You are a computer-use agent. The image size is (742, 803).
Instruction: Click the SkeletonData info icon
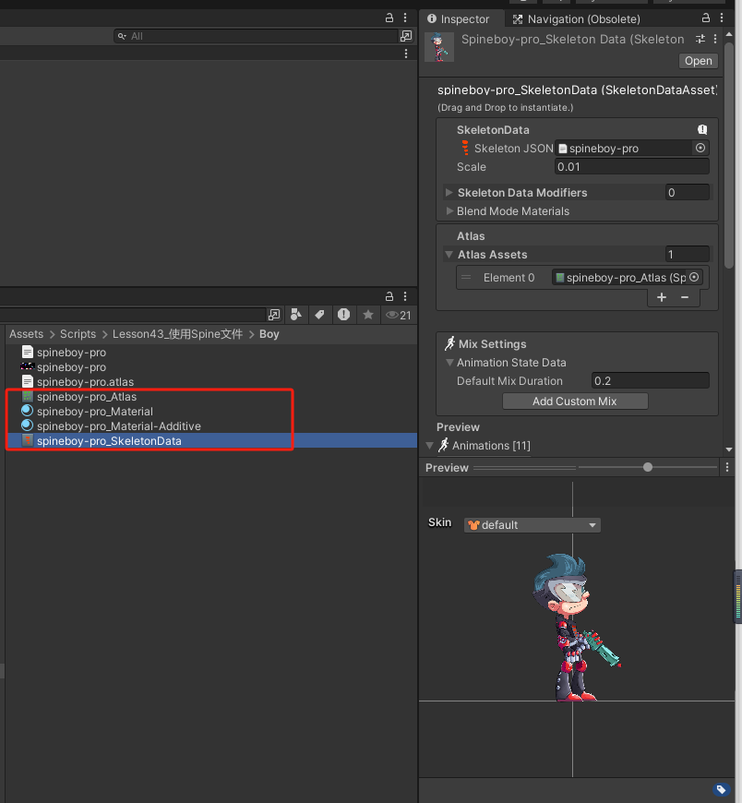[x=702, y=129]
